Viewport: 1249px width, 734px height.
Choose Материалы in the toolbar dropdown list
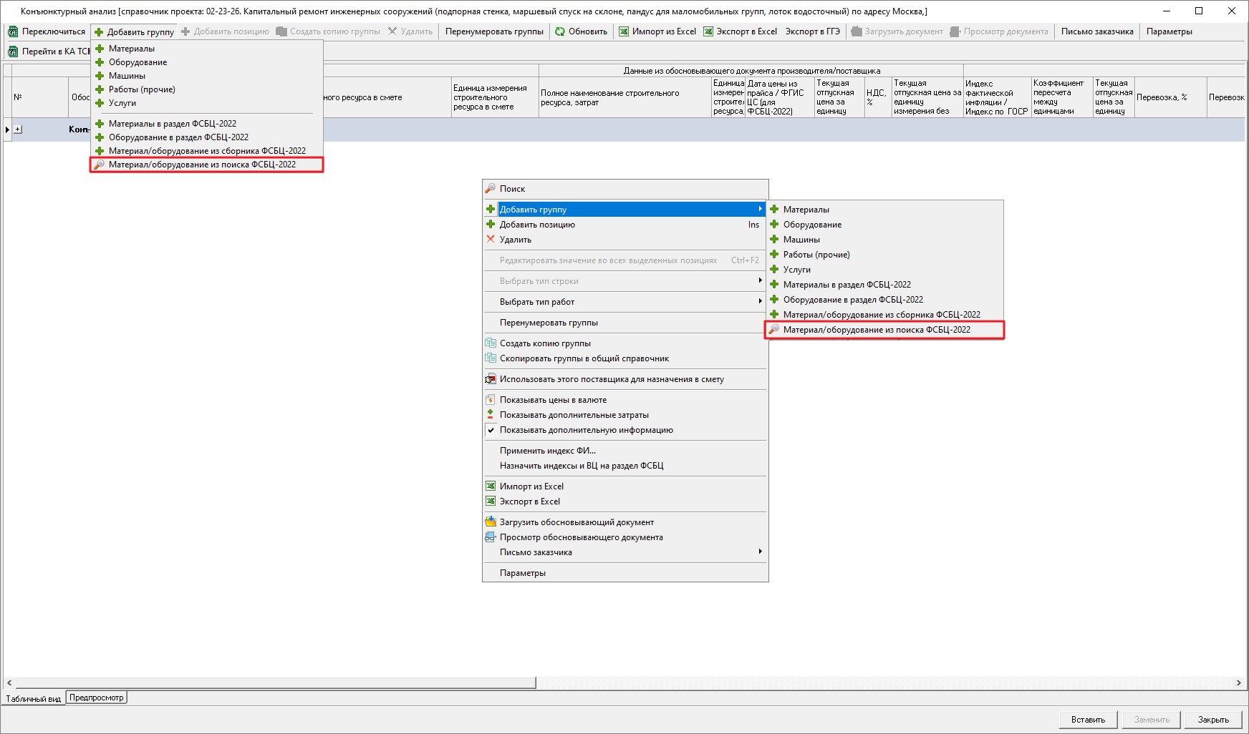click(x=208, y=49)
